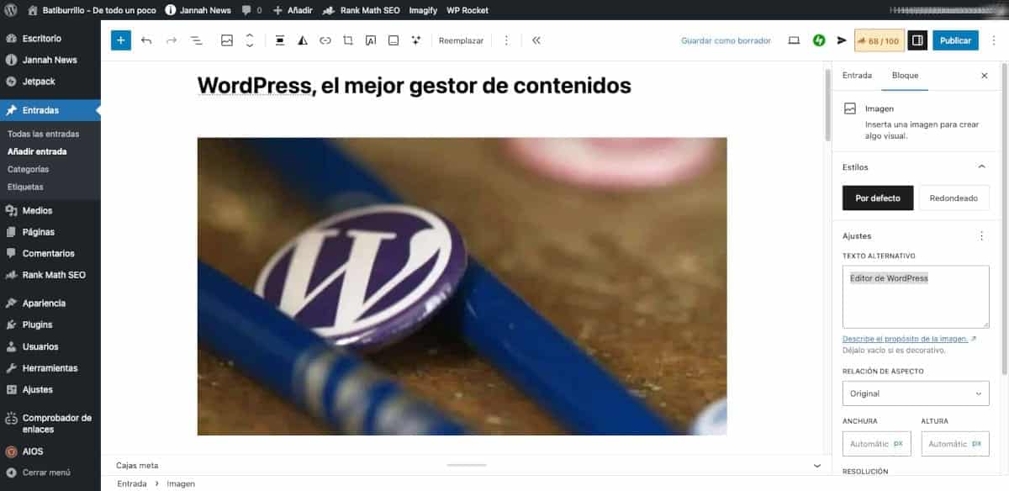
Task: Add text over the image
Action: [371, 40]
